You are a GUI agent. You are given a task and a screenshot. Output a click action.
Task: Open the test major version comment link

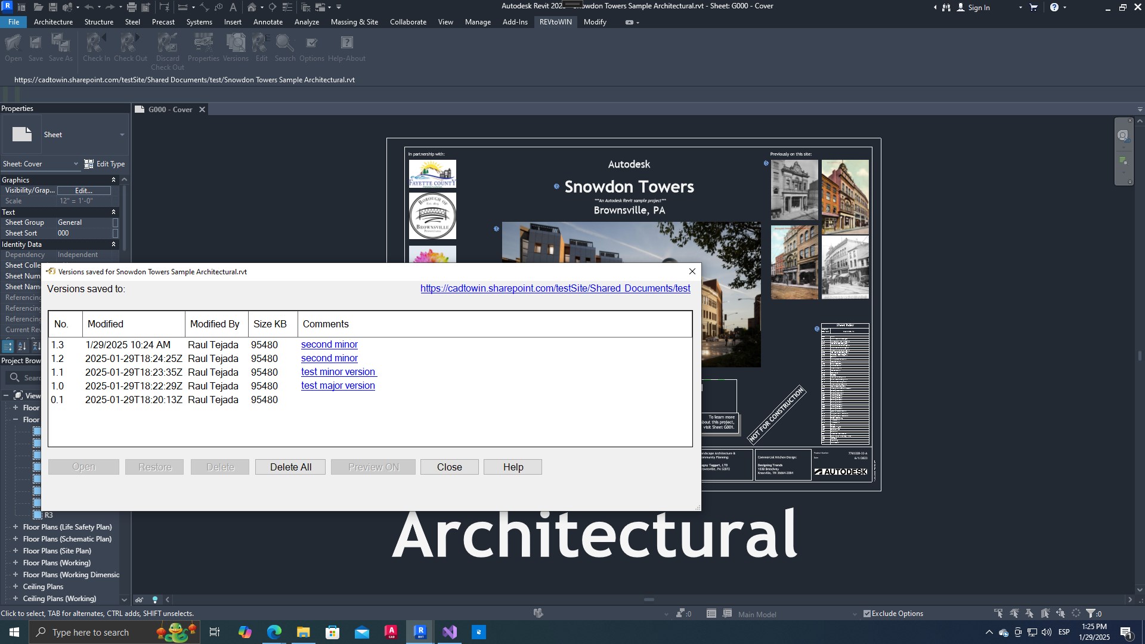point(338,386)
